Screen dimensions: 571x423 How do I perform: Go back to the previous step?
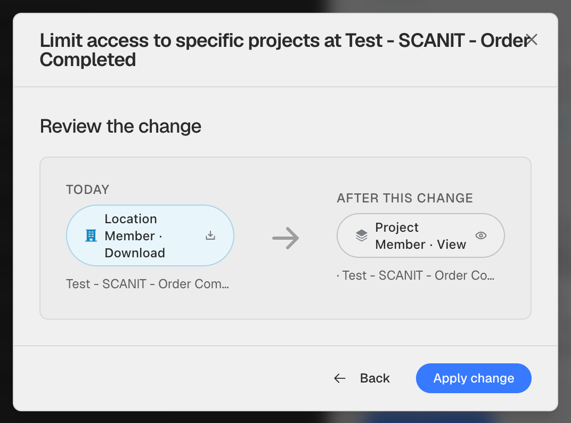pos(362,378)
